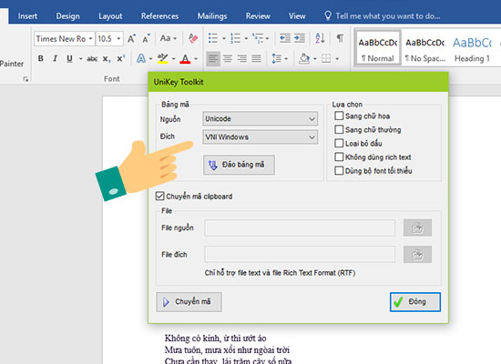The height and width of the screenshot is (364, 501).
Task: Center align the text
Action: (228, 58)
